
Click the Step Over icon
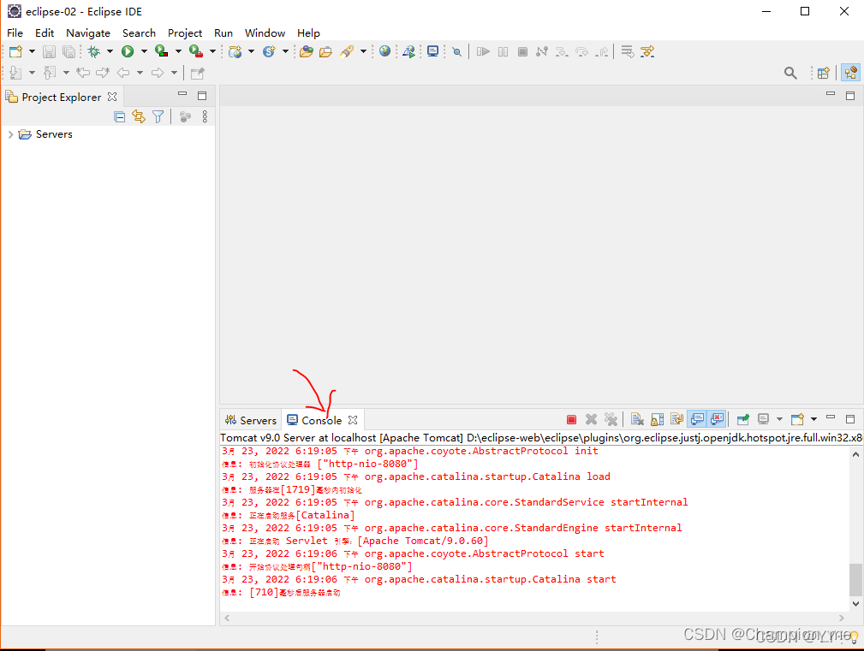tap(581, 51)
